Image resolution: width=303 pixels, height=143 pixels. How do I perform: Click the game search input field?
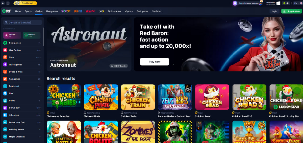click(22, 22)
